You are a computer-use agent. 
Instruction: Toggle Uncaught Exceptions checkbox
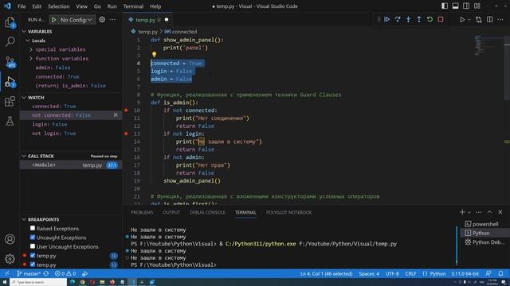(x=33, y=238)
